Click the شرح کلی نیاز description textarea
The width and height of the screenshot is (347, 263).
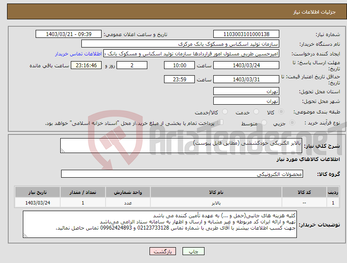point(181,146)
